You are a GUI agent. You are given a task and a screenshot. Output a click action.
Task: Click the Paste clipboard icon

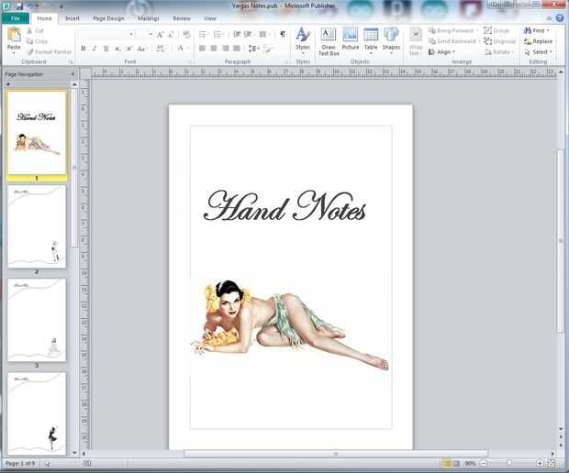tap(14, 35)
